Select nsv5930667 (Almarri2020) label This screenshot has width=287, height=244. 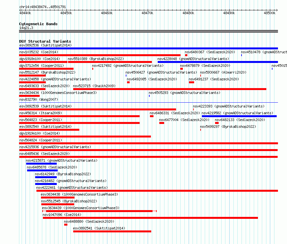click(223, 72)
